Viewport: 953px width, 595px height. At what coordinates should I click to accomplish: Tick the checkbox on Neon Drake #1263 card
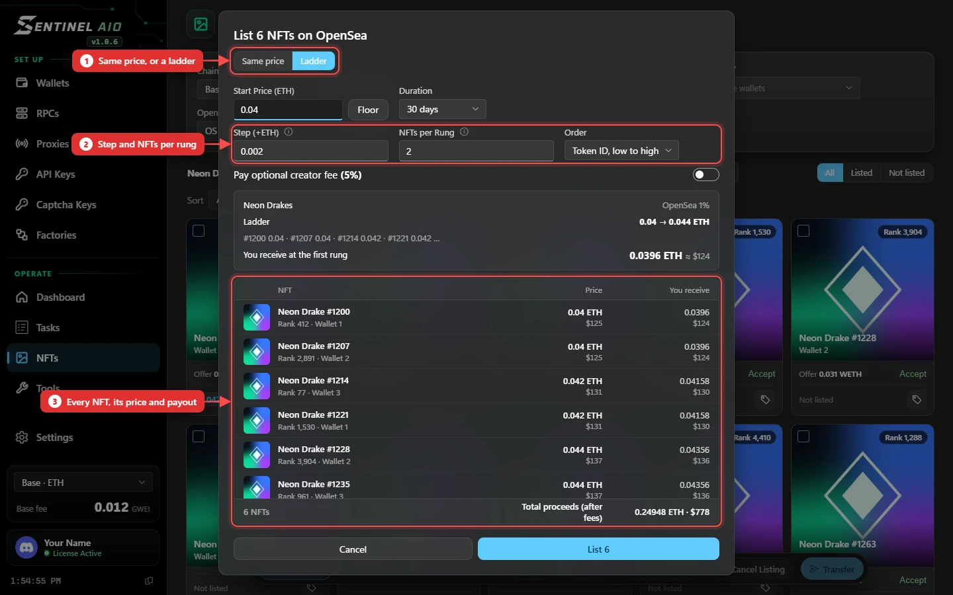(x=803, y=436)
